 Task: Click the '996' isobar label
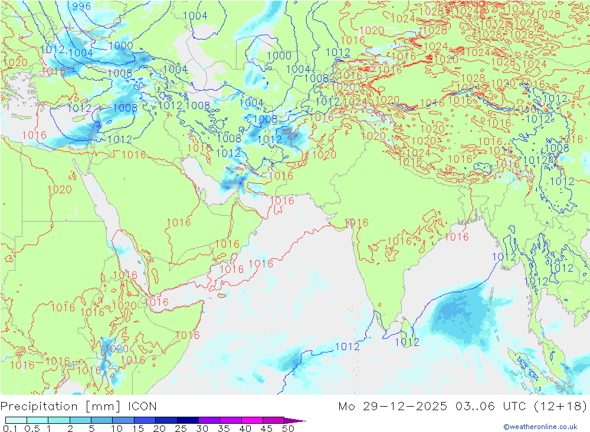(x=81, y=6)
